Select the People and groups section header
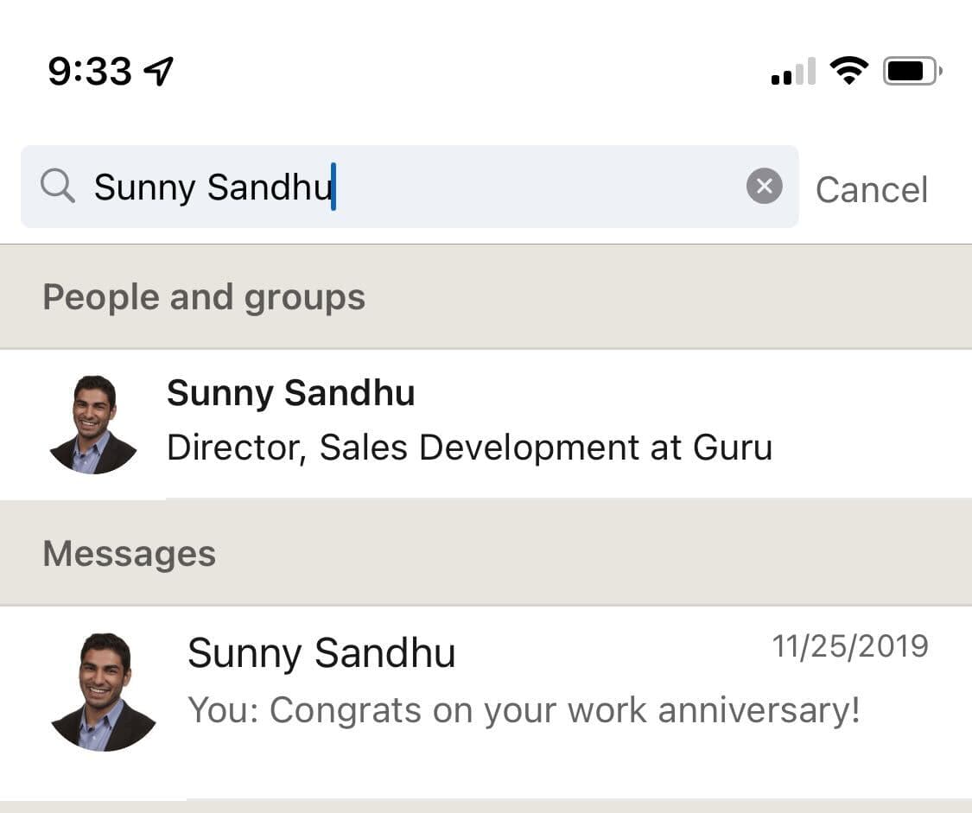This screenshot has width=972, height=813. coord(204,296)
